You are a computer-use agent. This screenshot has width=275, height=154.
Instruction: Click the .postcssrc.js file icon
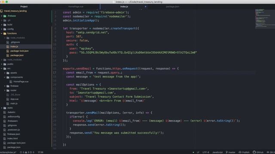[5, 130]
